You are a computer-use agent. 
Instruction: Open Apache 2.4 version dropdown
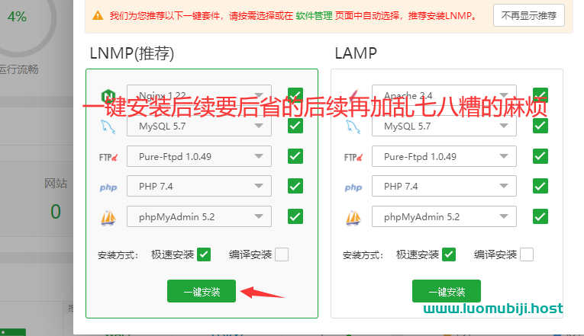pos(444,95)
